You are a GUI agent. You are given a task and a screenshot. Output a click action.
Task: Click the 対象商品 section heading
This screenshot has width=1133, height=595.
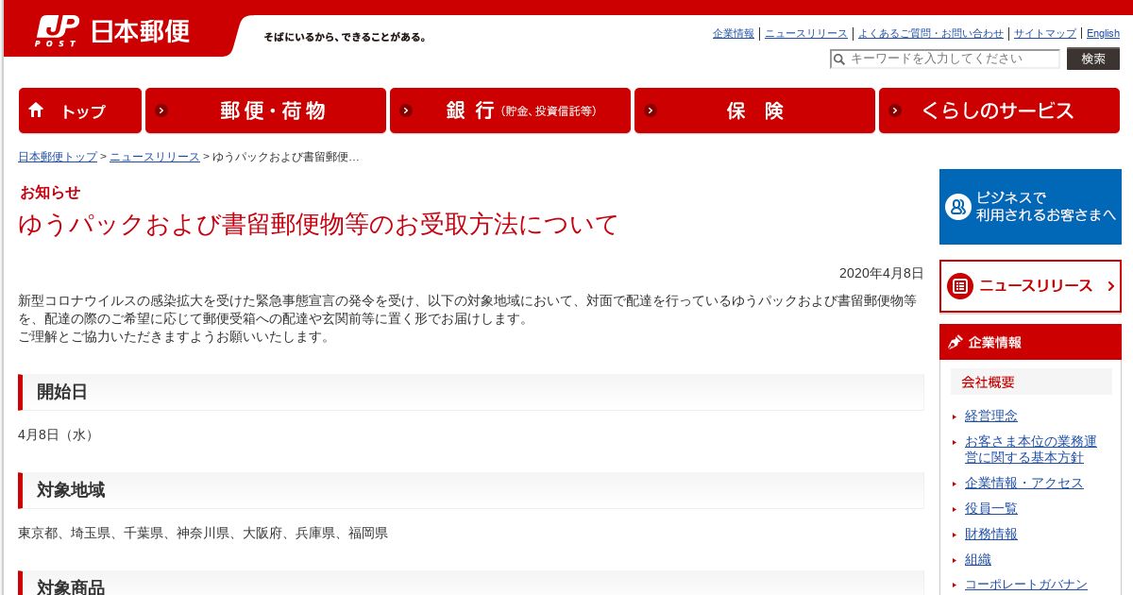pos(470,584)
